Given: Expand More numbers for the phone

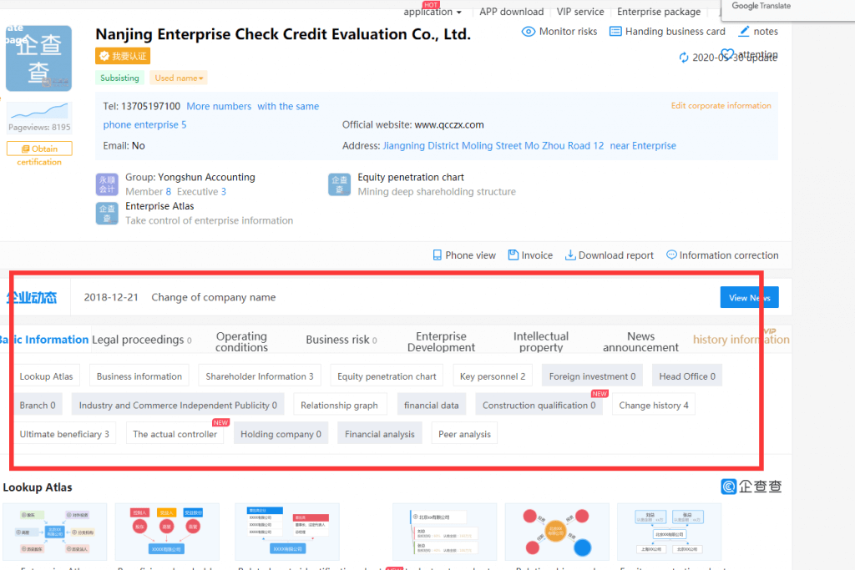Looking at the screenshot, I should pos(219,107).
